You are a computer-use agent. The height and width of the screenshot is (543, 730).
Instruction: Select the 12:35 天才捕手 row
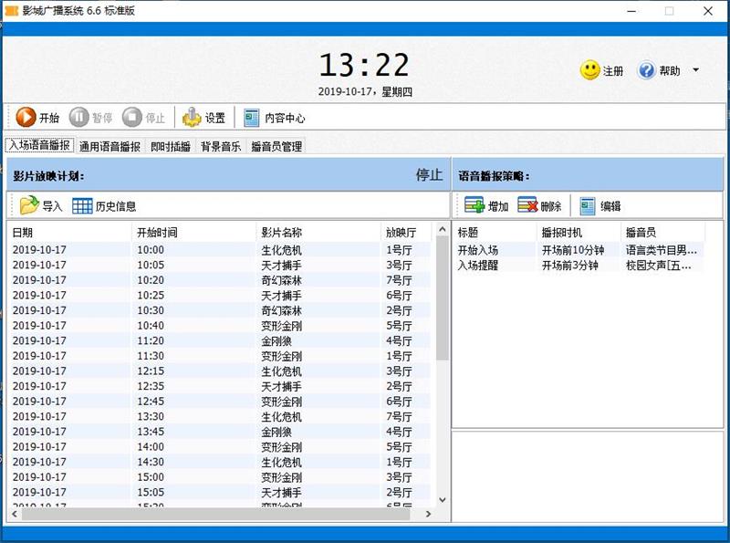[x=220, y=386]
